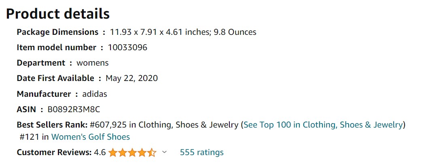Expand the rating breakdown chevron beside stars
424x164 pixels.
point(164,152)
